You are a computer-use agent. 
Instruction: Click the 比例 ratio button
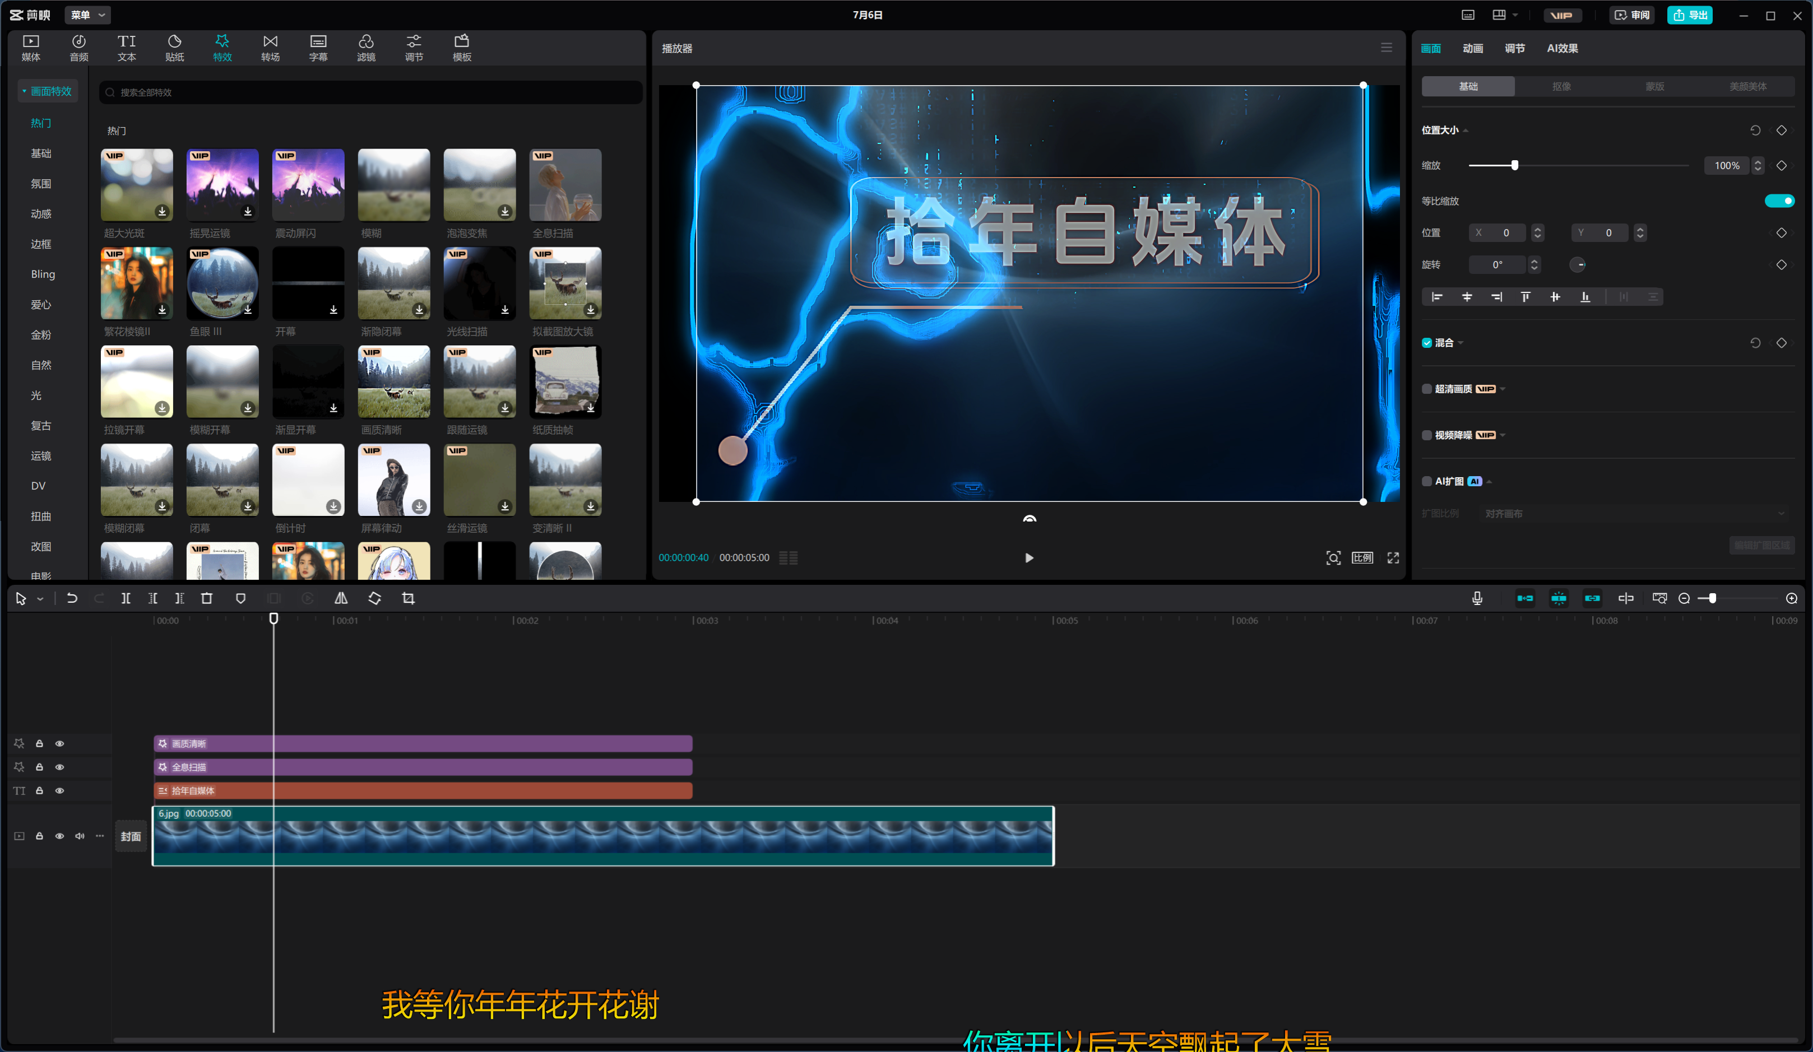pos(1362,558)
